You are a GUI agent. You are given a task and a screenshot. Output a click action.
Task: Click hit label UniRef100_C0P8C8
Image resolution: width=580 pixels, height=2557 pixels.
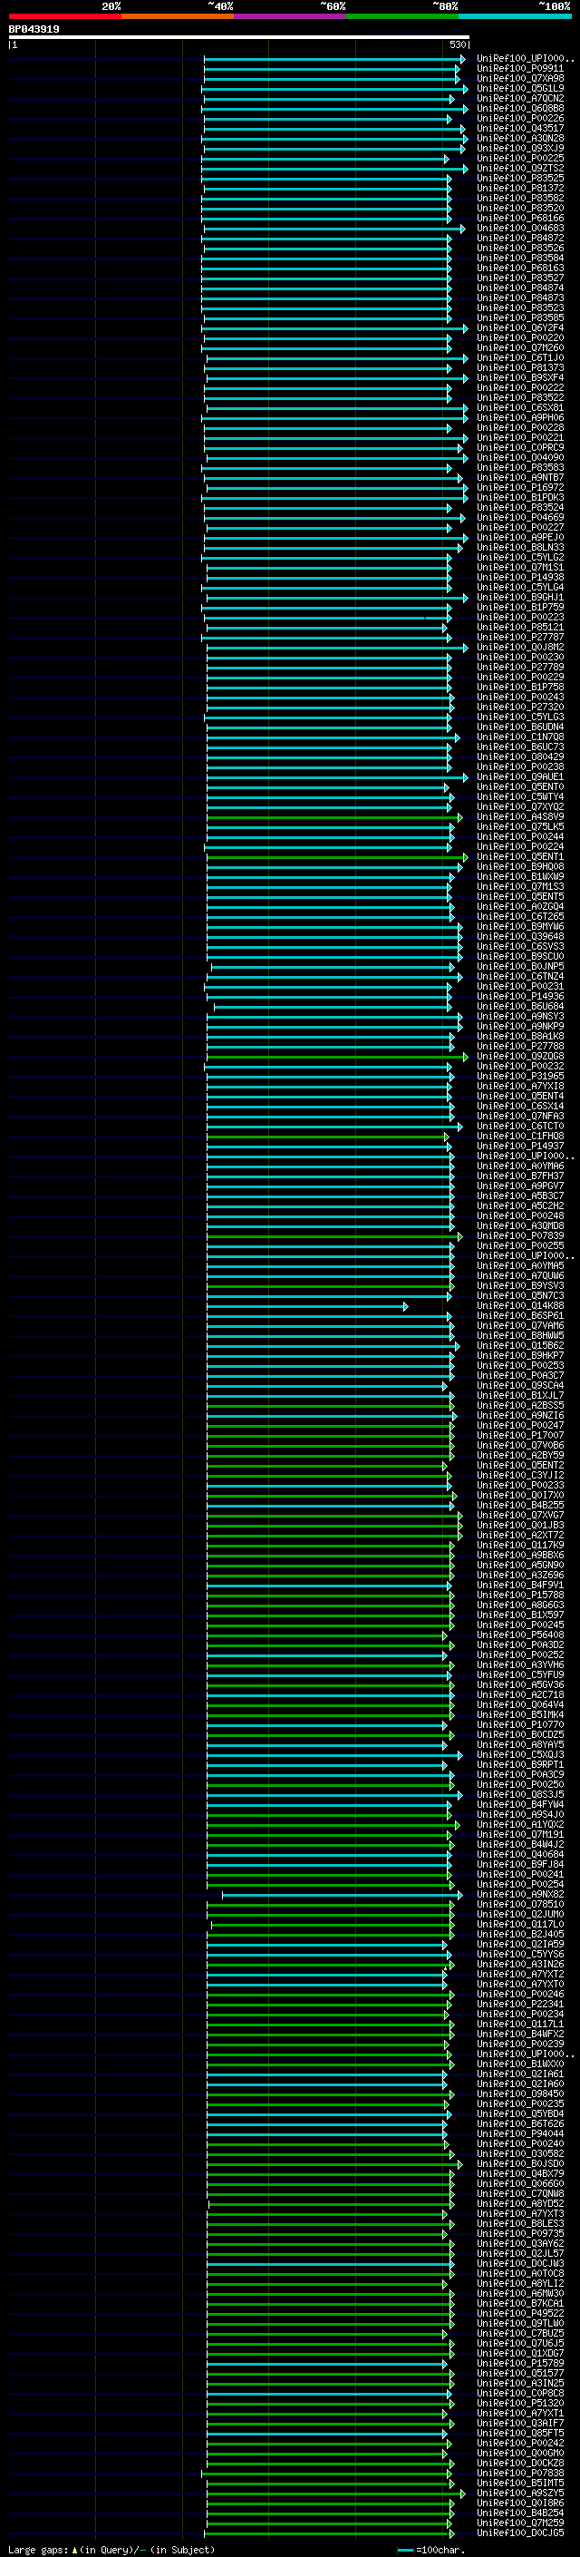(x=520, y=2393)
